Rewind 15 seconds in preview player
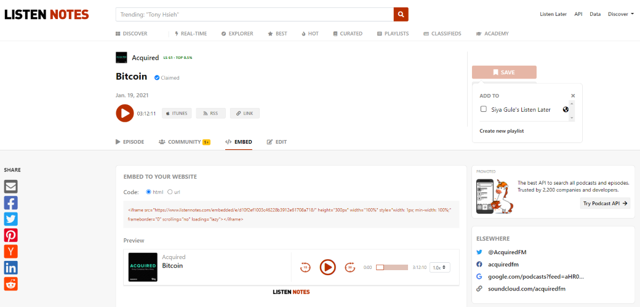This screenshot has width=640, height=307. tap(305, 267)
